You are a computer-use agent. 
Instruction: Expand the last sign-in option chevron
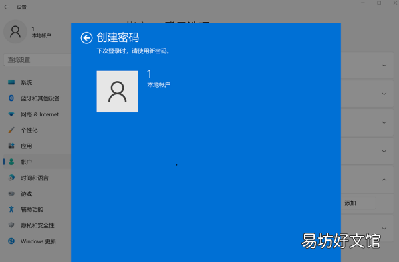pyautogui.click(x=384, y=229)
